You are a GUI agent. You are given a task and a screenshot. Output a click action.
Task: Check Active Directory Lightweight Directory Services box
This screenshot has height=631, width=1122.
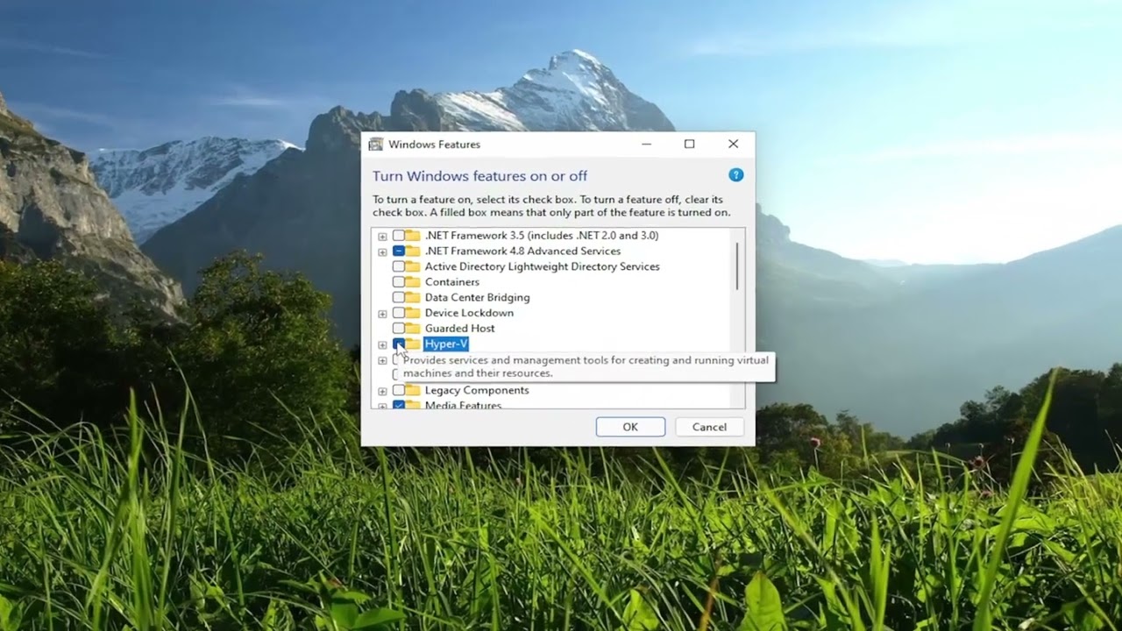coord(399,266)
